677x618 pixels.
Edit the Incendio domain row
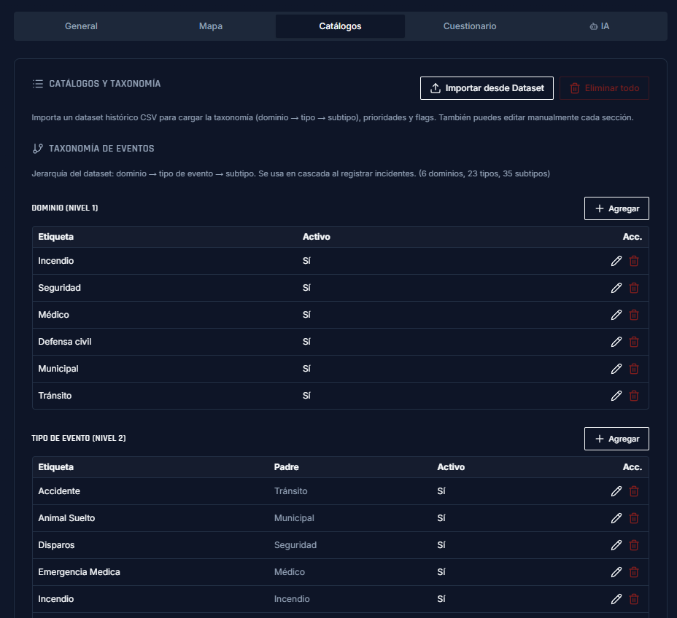[616, 261]
